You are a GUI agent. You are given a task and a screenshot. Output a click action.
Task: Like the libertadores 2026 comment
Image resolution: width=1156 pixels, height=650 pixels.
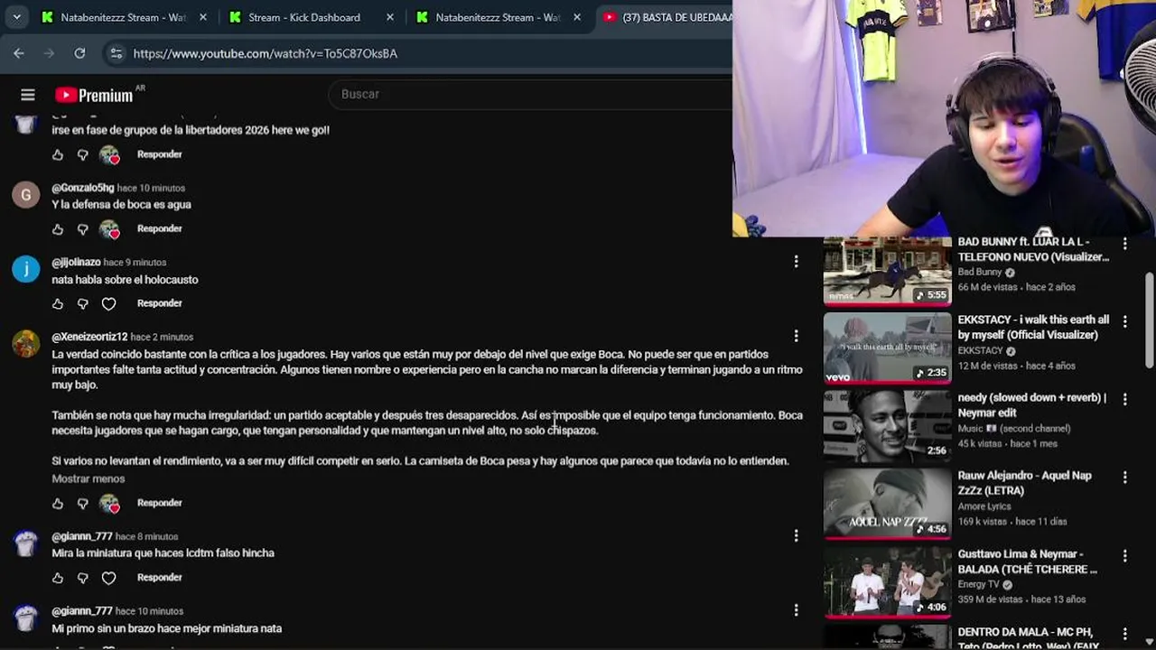58,155
